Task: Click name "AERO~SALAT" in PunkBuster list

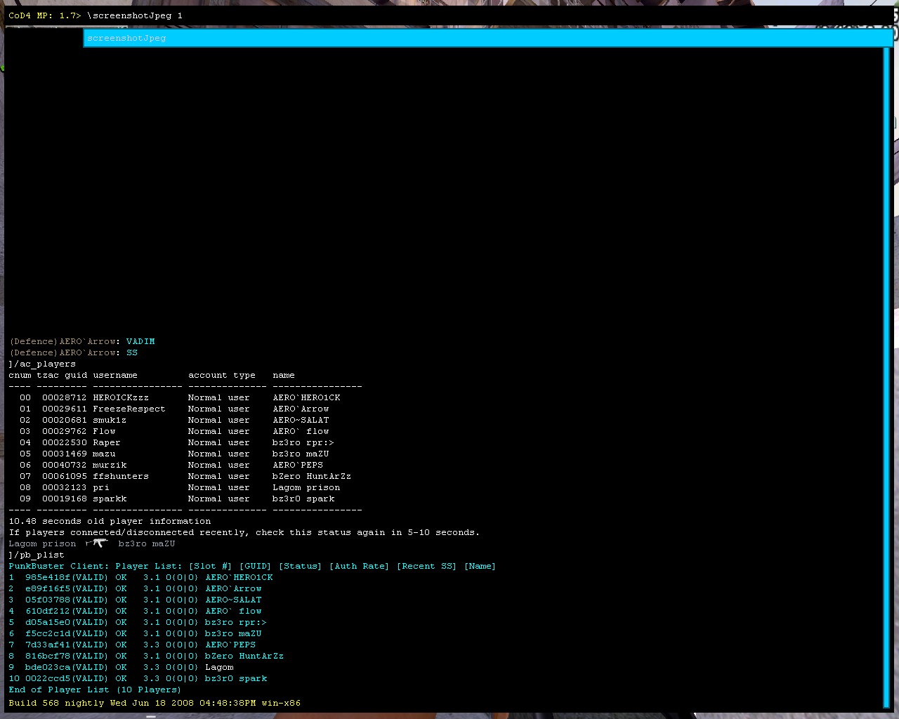Action: (233, 600)
